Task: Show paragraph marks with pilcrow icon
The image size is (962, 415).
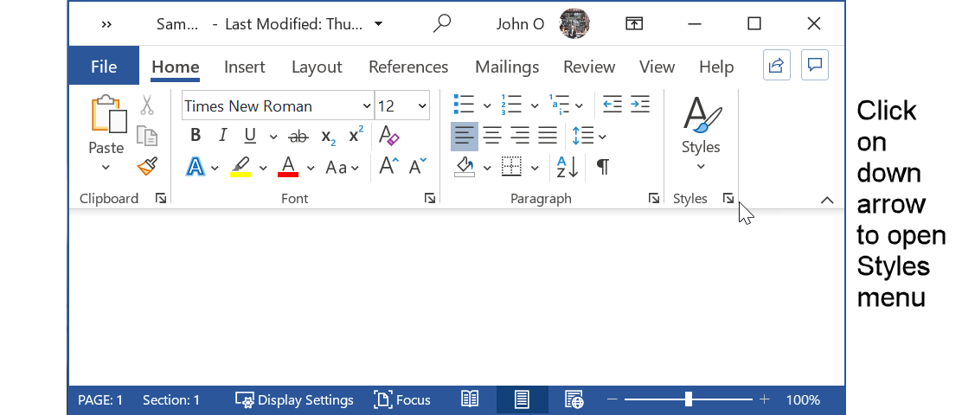Action: coord(603,167)
